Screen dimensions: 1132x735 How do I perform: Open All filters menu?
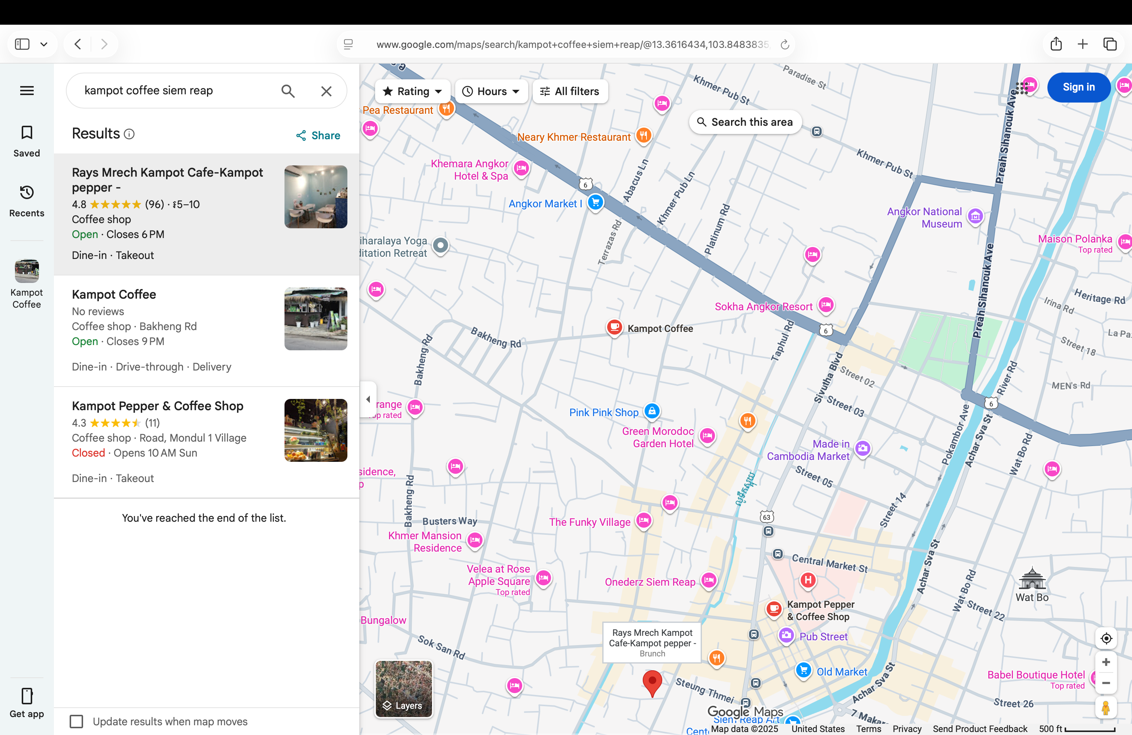(570, 91)
